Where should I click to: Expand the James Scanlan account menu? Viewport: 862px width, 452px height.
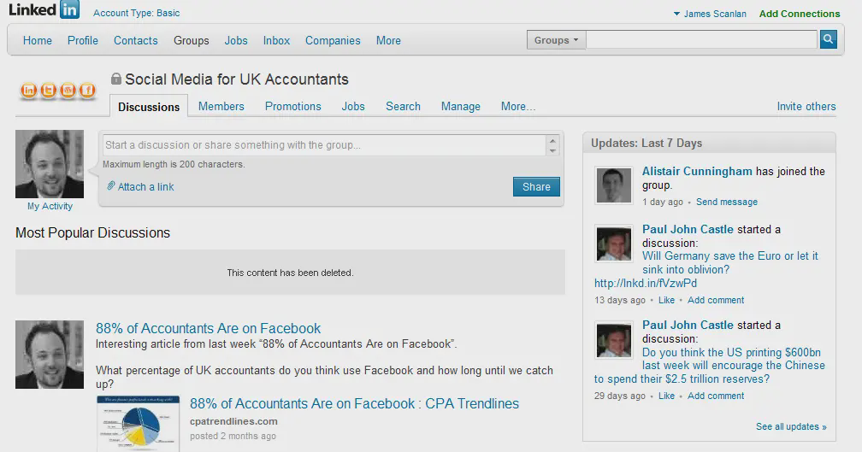pos(710,14)
